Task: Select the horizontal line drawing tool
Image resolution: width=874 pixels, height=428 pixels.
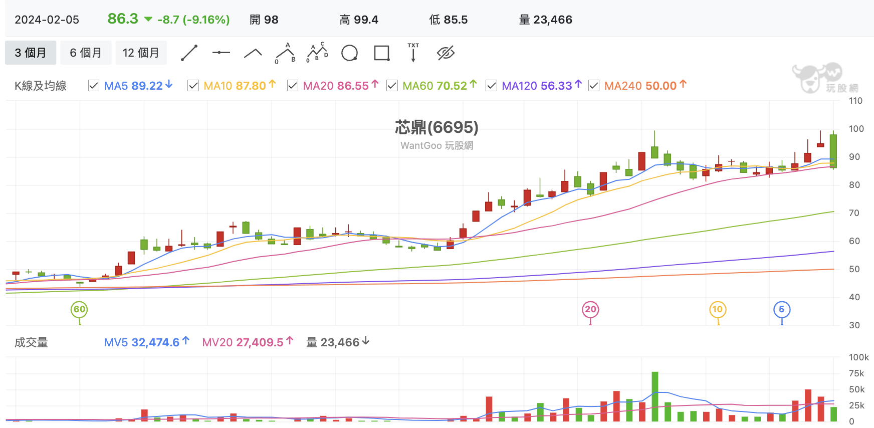Action: (x=221, y=53)
